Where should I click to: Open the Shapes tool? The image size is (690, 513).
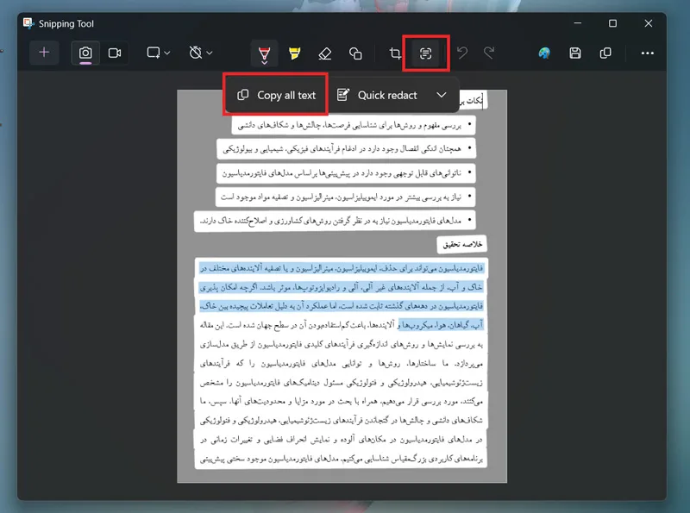(355, 53)
